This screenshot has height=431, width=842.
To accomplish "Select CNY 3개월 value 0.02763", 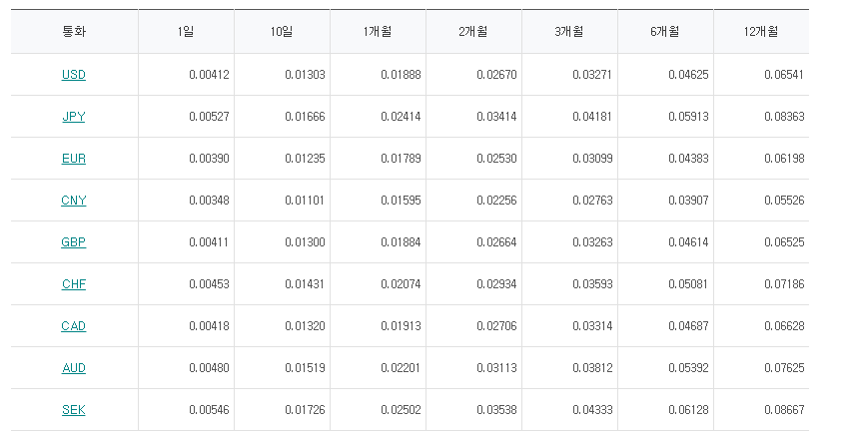I will click(592, 200).
